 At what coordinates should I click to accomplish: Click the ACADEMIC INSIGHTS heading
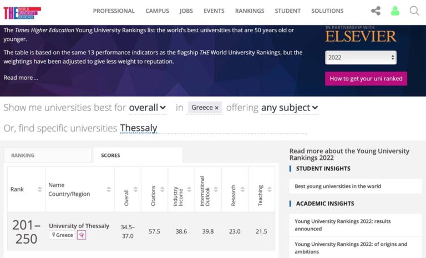(325, 204)
